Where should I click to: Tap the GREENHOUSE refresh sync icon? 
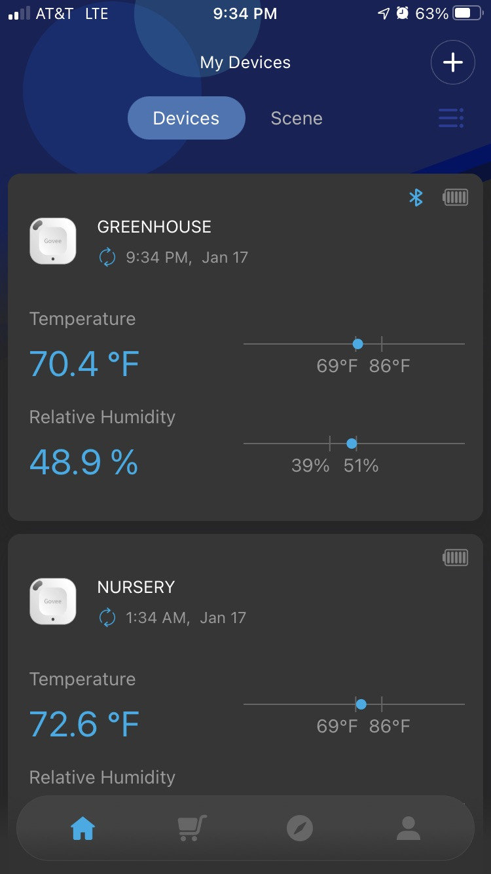point(107,257)
